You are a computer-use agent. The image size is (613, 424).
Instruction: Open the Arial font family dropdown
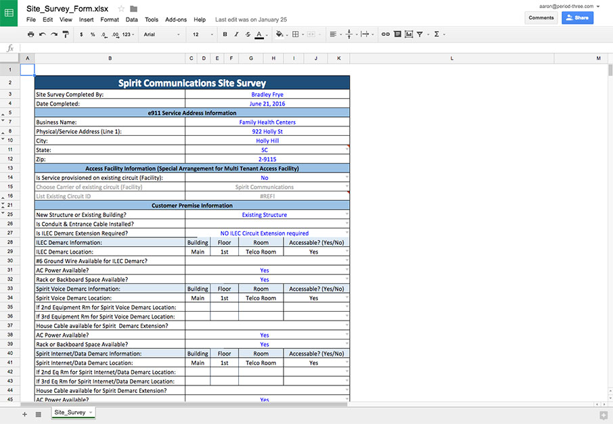[x=162, y=34]
